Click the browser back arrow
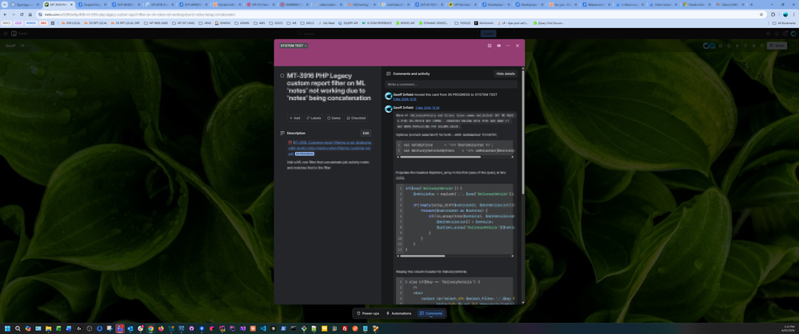The image size is (799, 334). (5, 14)
